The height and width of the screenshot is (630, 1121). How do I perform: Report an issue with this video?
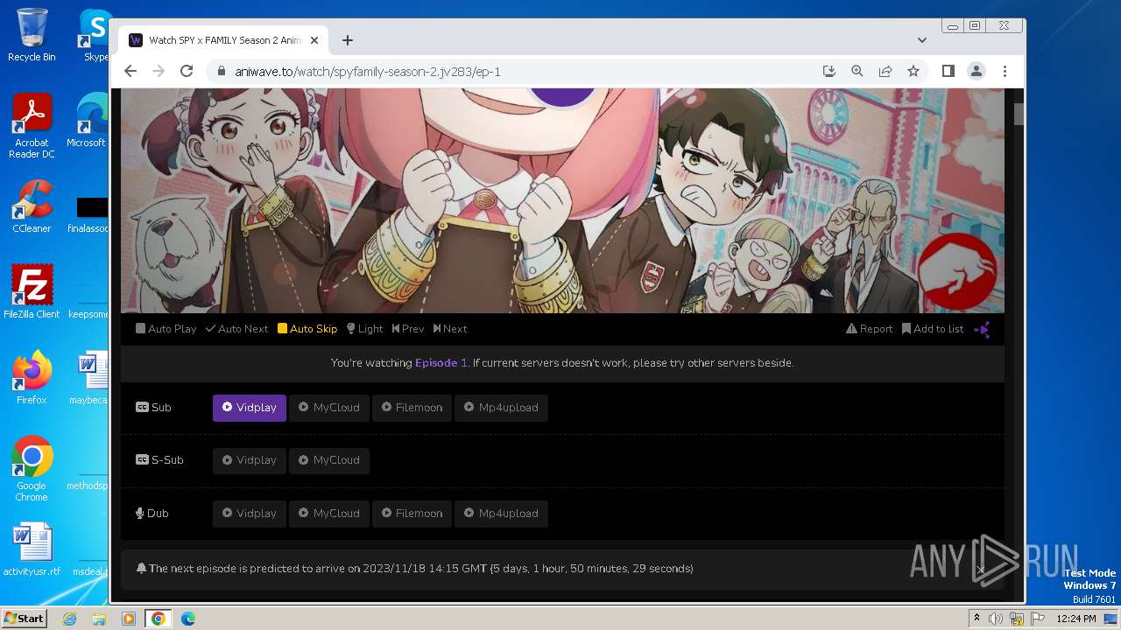click(869, 329)
